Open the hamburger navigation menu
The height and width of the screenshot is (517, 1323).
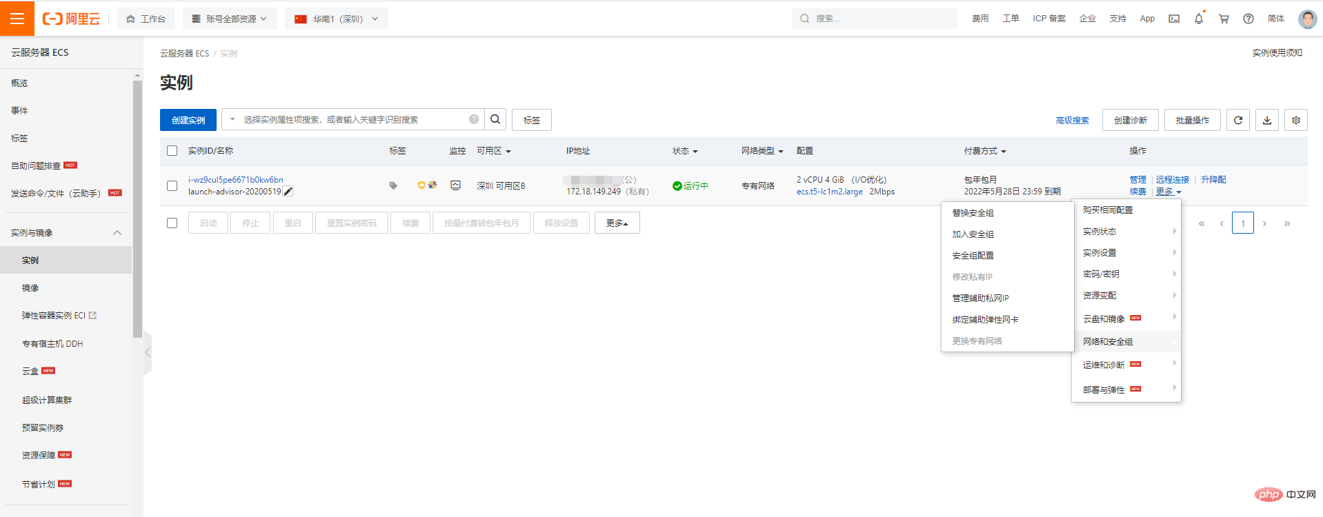click(x=17, y=19)
